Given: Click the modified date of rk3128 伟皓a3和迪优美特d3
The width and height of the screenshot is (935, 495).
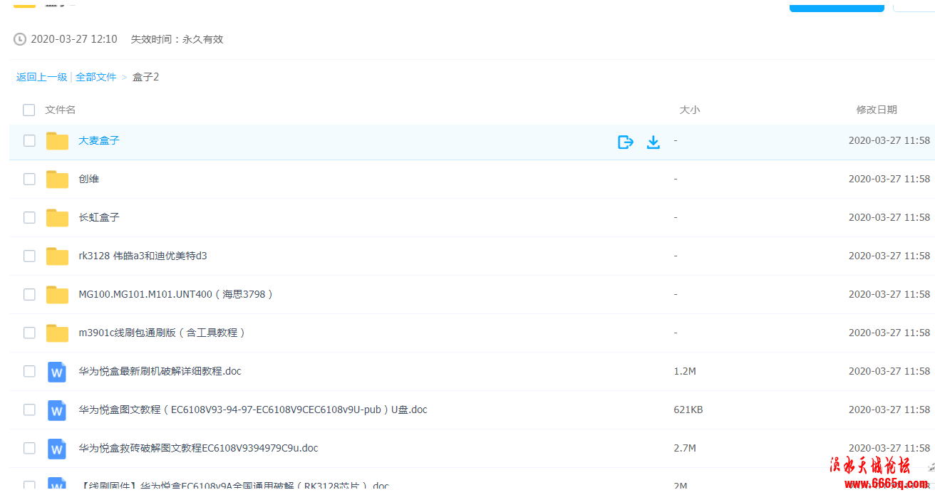Looking at the screenshot, I should coord(889,256).
